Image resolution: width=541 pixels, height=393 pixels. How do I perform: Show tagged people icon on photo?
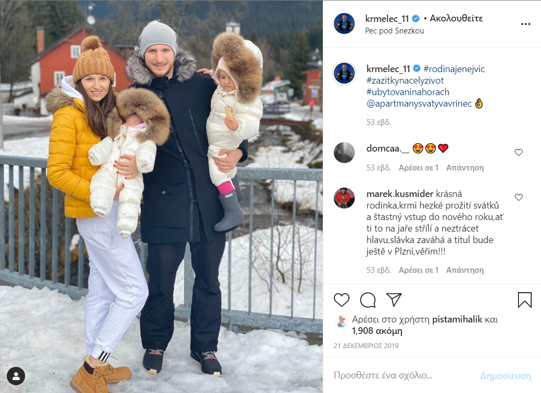click(16, 376)
